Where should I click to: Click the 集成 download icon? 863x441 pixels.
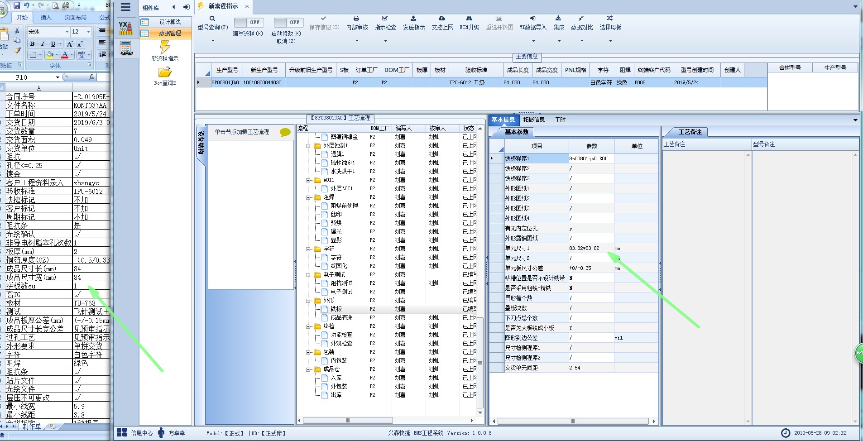coord(558,19)
